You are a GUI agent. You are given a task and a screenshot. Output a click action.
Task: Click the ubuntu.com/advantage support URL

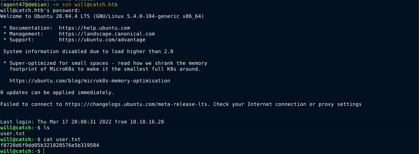[x=102, y=40]
